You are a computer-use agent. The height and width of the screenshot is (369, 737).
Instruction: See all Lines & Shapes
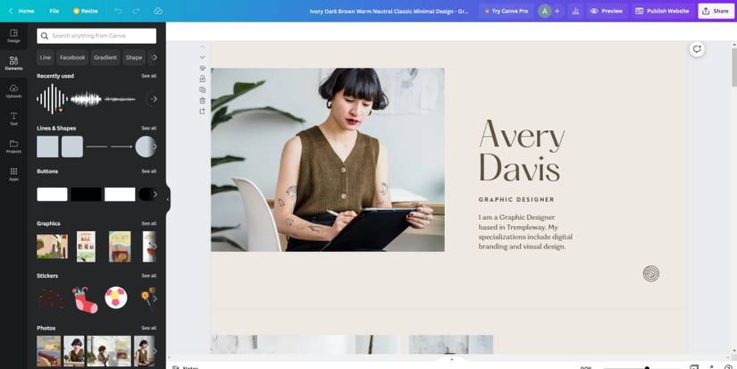(x=149, y=128)
